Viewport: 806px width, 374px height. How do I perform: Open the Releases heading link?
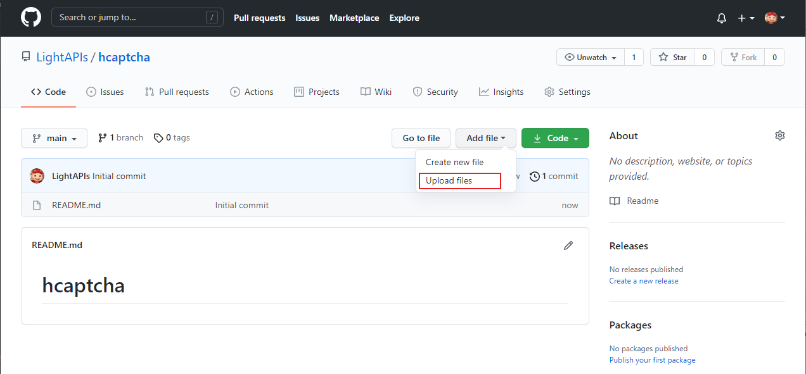coord(629,246)
